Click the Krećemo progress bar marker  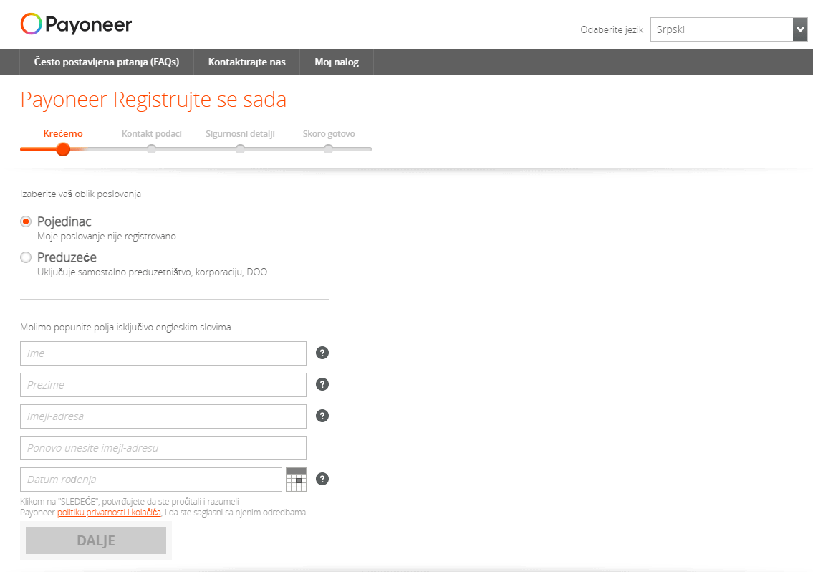(x=63, y=148)
